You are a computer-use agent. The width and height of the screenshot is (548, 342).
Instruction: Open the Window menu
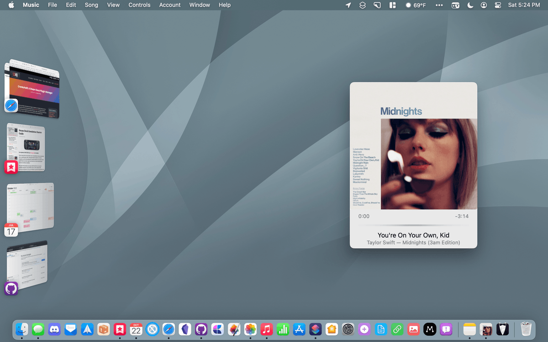click(200, 5)
